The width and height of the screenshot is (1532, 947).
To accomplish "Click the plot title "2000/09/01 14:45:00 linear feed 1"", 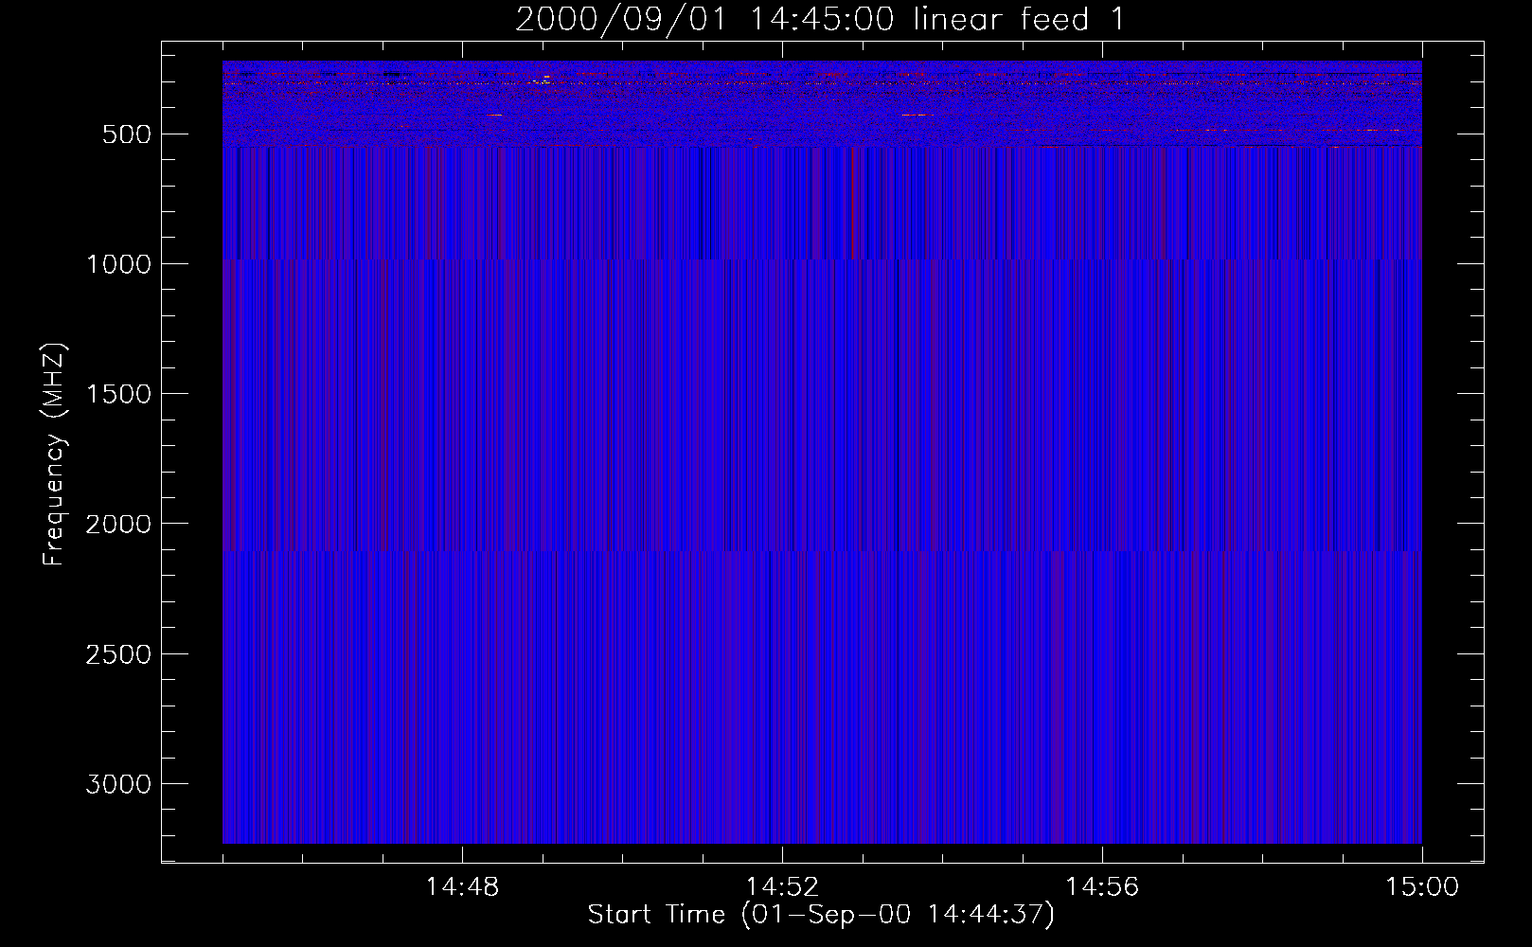I will tap(820, 19).
